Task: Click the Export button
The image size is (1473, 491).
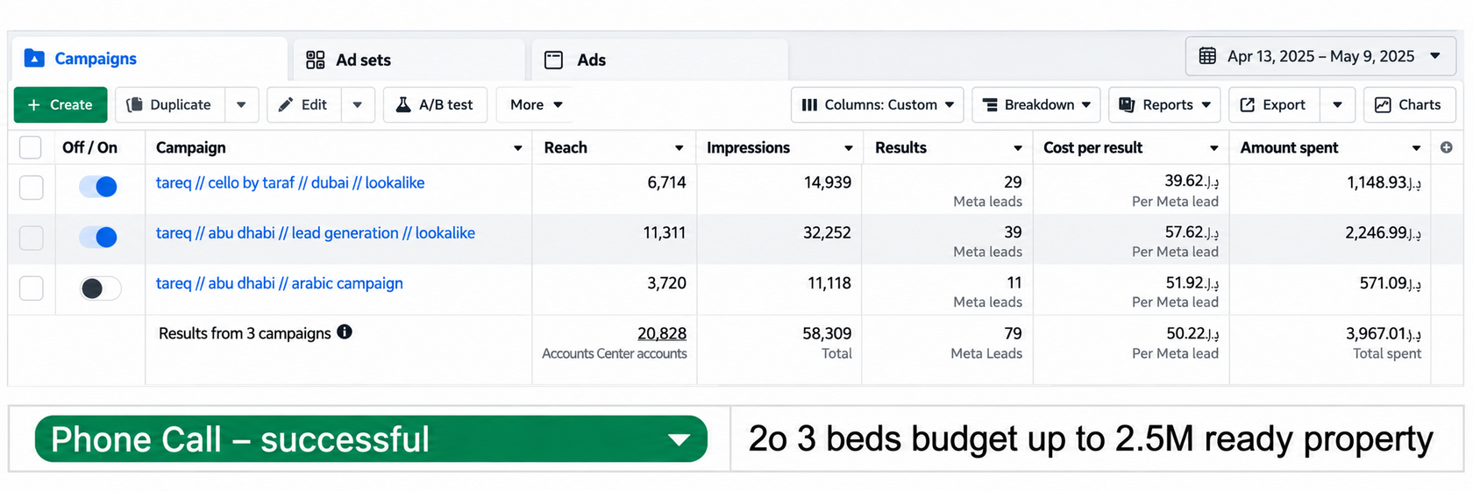Action: click(1274, 104)
